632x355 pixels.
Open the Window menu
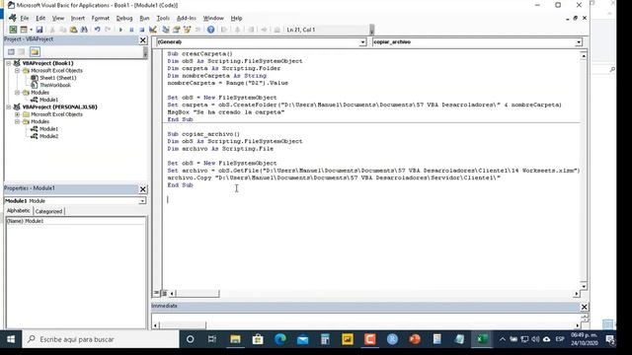coord(213,18)
